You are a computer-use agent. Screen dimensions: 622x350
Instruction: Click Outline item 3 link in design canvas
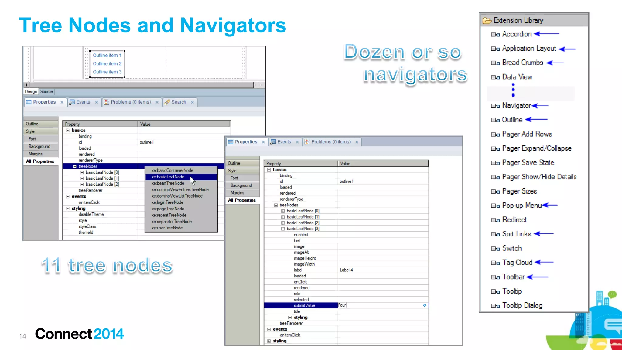pyautogui.click(x=107, y=72)
